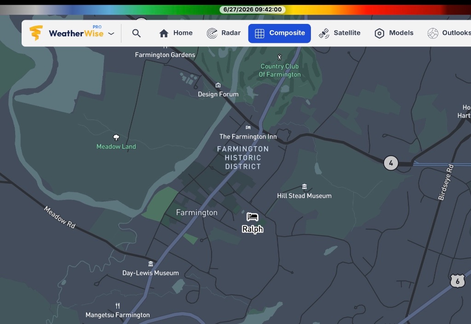Click the timestamp 6/27/2026 09:42:00 label

pos(253,10)
